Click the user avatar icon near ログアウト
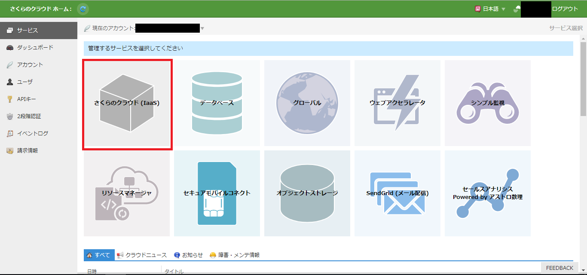 (x=517, y=9)
